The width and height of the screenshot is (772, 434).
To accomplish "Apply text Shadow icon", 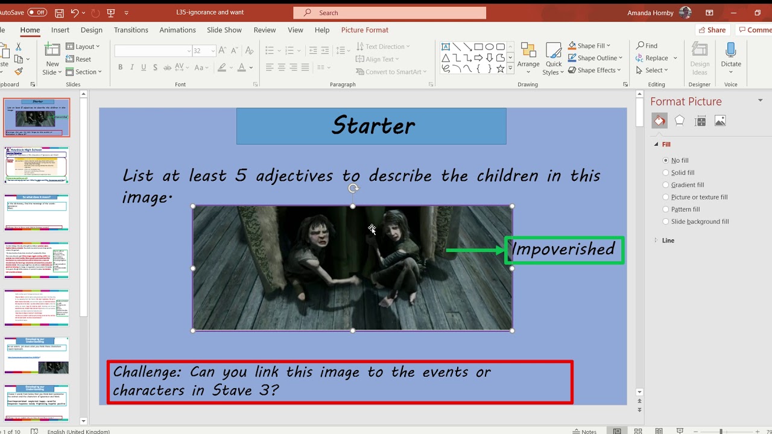I will tap(155, 68).
